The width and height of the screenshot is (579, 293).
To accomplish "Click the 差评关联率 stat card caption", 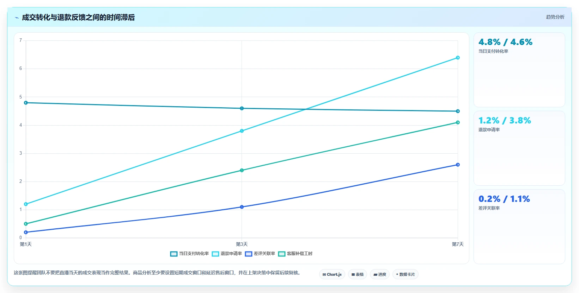I will tap(489, 208).
